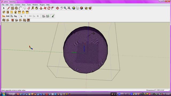Open the Edit menu
This screenshot has width=171, height=96.
pyautogui.click(x=7, y=5)
